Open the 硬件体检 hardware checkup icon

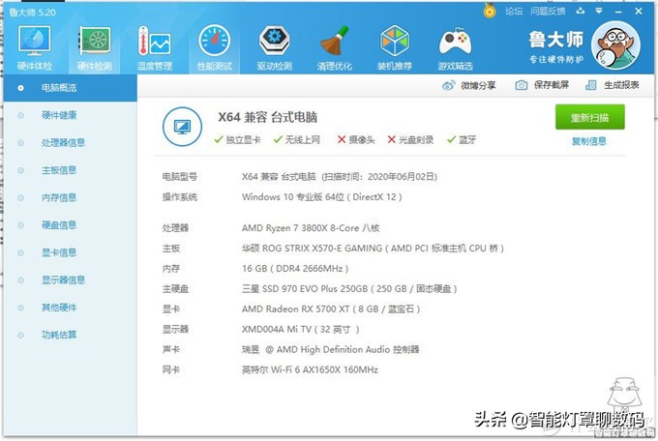[x=35, y=47]
